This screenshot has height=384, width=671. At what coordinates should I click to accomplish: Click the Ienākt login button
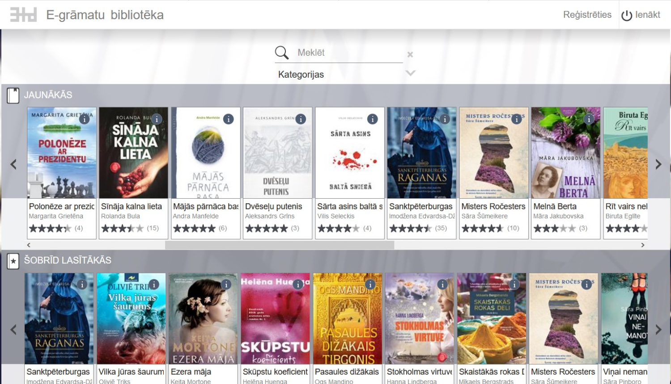648,14
